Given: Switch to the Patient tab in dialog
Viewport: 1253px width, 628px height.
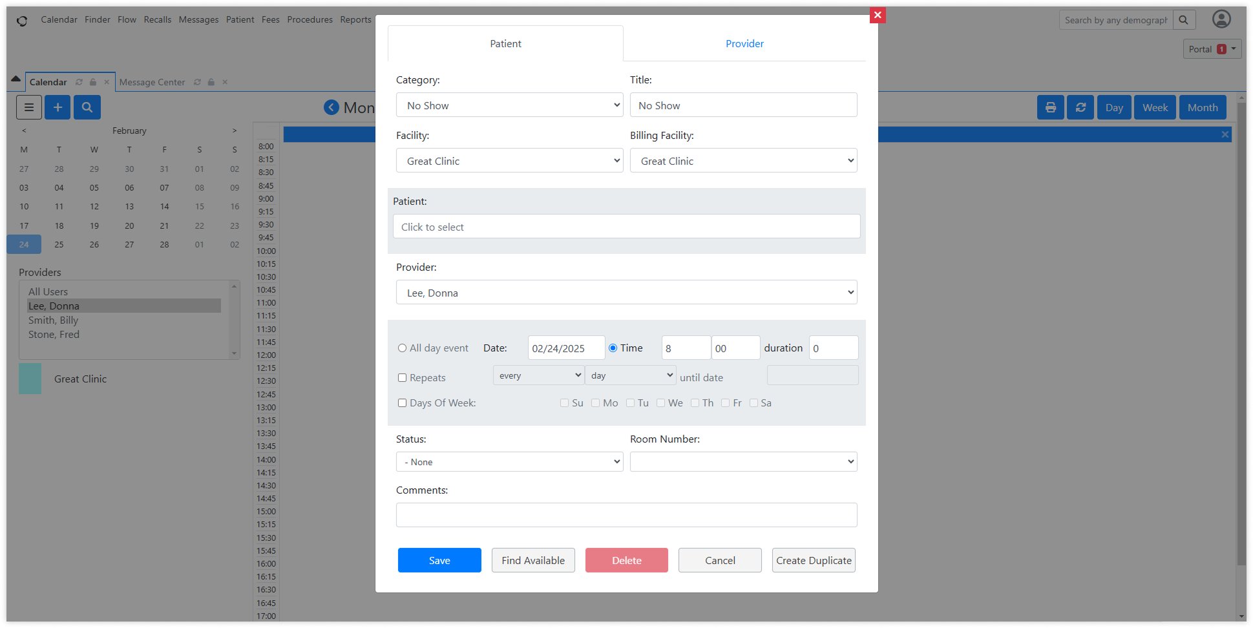Looking at the screenshot, I should pos(505,43).
